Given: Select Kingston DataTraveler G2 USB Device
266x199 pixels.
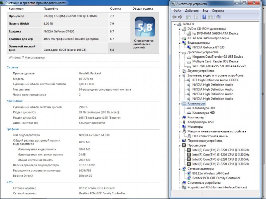Looking at the screenshot, I should click(217, 57).
